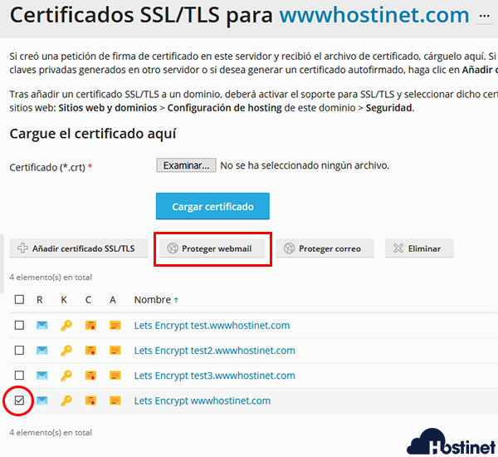Click the wwwhostinet.com domain title link
The width and height of the screenshot is (498, 457).
[374, 15]
